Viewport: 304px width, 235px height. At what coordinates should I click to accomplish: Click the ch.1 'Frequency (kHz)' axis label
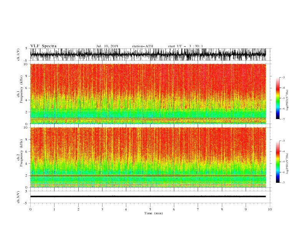(21, 89)
